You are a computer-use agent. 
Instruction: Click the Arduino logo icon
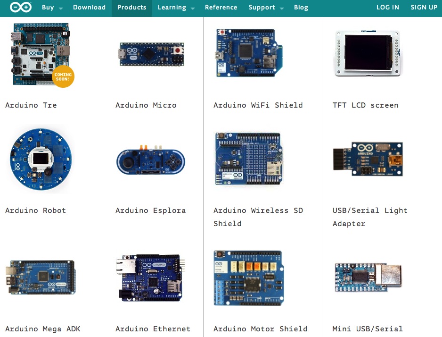pos(20,8)
